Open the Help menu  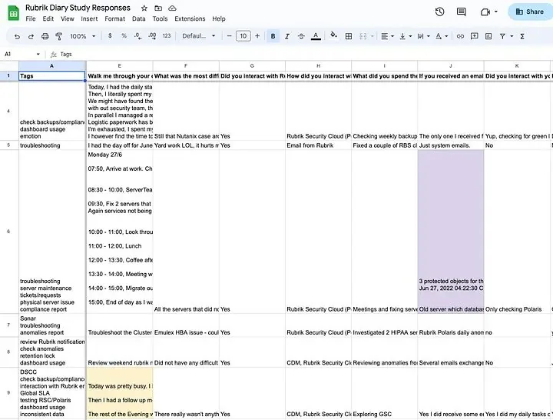(219, 18)
